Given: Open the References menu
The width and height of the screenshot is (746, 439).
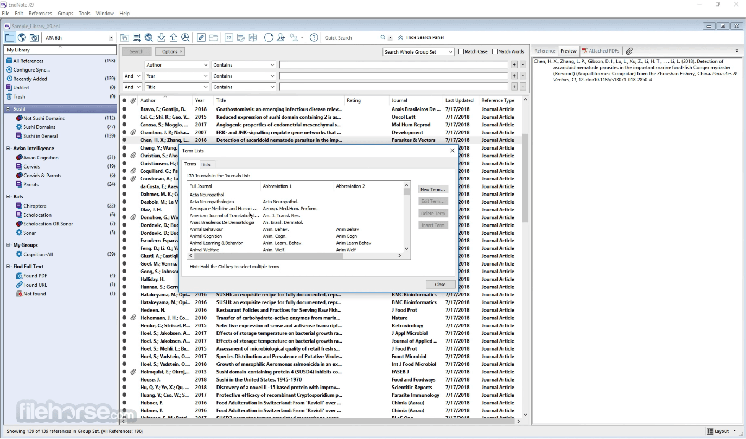Looking at the screenshot, I should [41, 13].
